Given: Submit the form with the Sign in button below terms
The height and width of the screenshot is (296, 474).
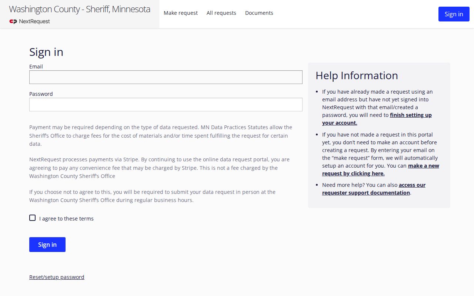Looking at the screenshot, I should coord(47,245).
